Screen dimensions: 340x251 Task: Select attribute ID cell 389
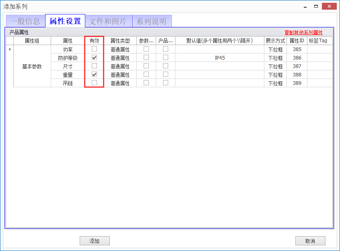tap(297, 83)
